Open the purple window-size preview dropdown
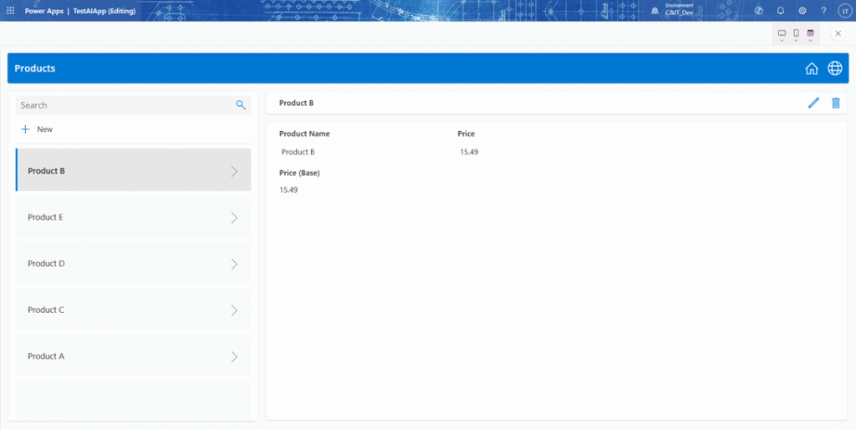856x429 pixels. tap(810, 33)
